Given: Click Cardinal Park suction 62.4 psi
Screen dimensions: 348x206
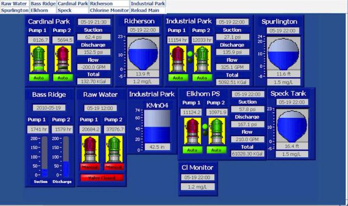Looking at the screenshot, I should pos(94,37).
